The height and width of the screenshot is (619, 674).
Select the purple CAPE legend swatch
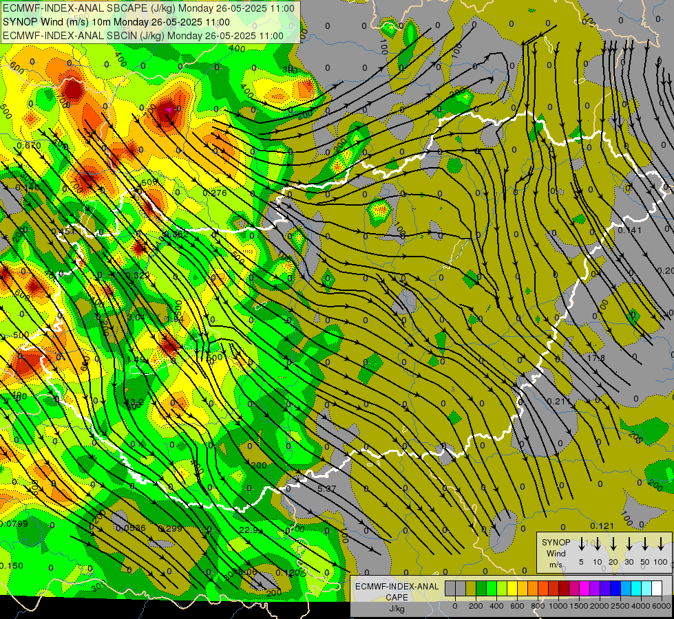(x=594, y=588)
